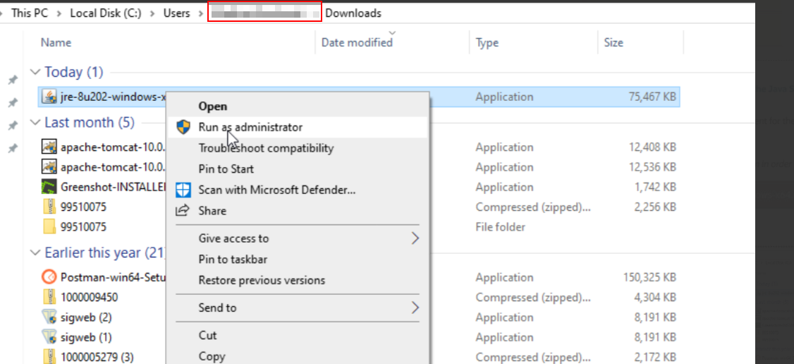
Task: Choose Troubleshoot compatibility from context menu
Action: 266,148
